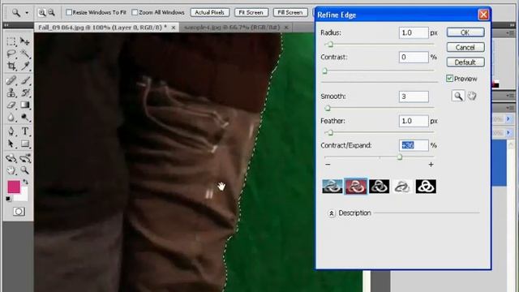Viewport: 519px width, 292px height.
Task: Select the Healing Brush tool
Action: point(11,80)
